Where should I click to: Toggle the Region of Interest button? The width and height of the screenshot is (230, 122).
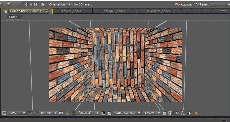tap(103, 113)
